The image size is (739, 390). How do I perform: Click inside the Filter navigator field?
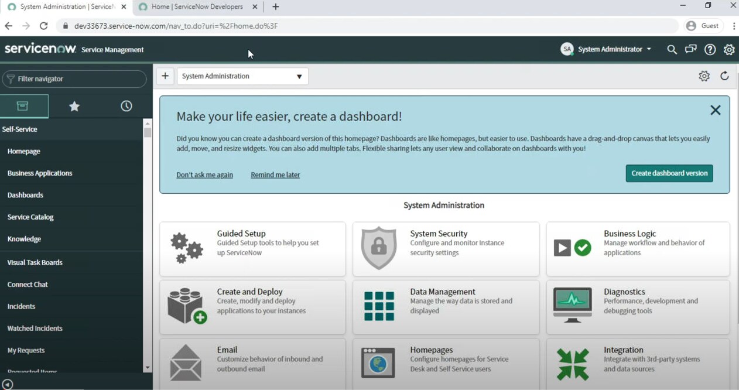pyautogui.click(x=74, y=78)
